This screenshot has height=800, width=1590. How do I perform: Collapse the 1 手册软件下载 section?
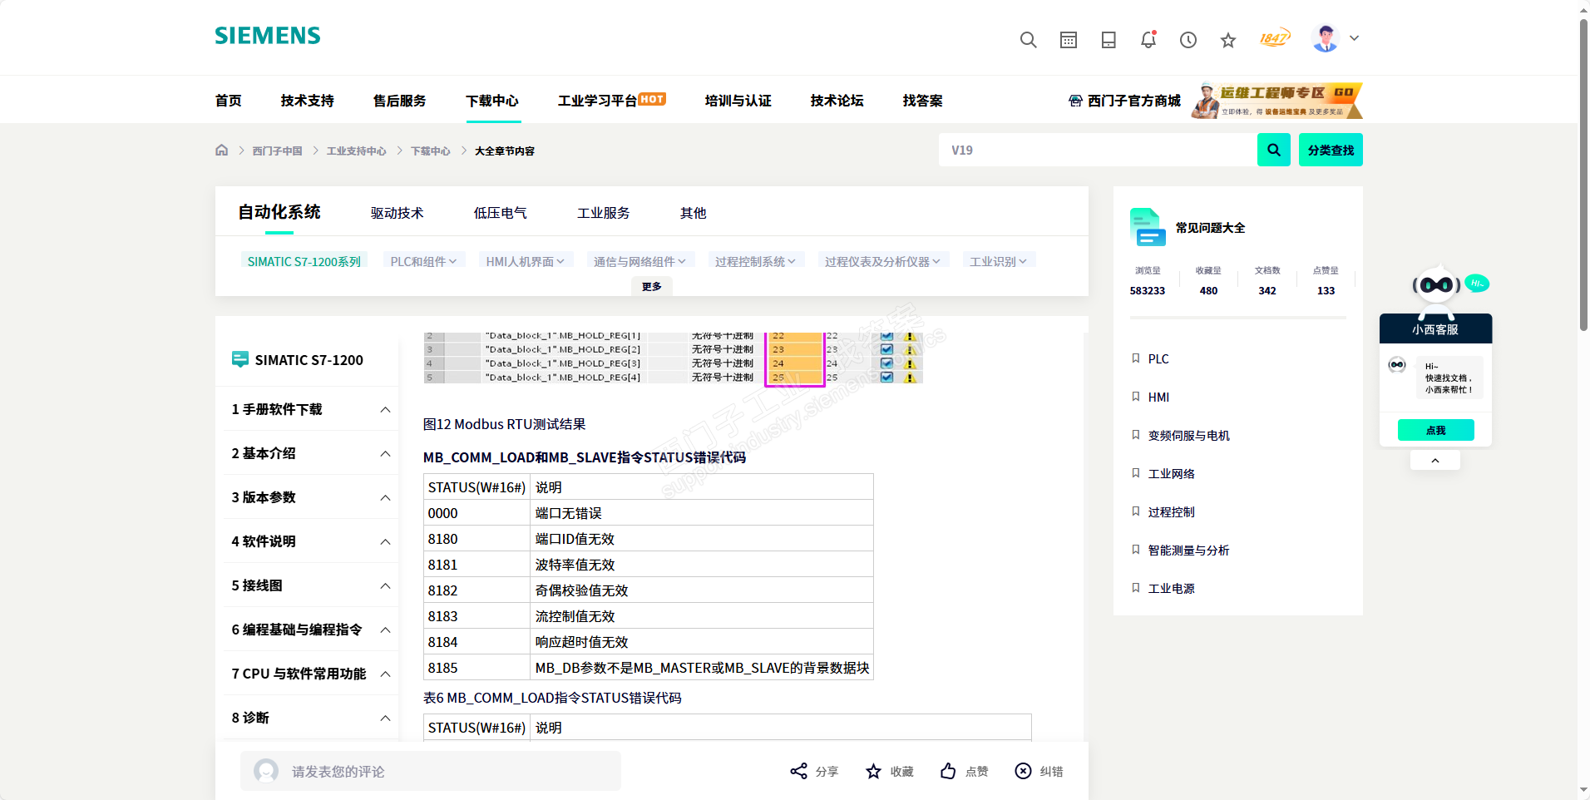point(386,409)
